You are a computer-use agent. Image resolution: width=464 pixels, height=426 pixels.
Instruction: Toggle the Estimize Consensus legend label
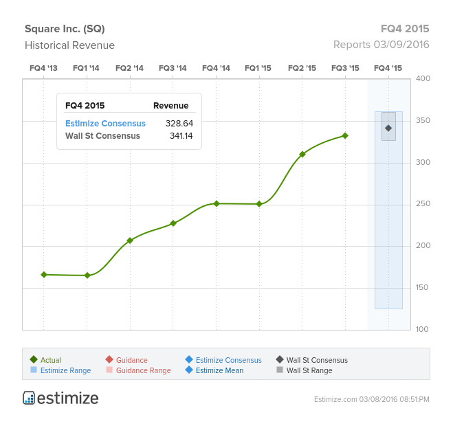pyautogui.click(x=228, y=360)
